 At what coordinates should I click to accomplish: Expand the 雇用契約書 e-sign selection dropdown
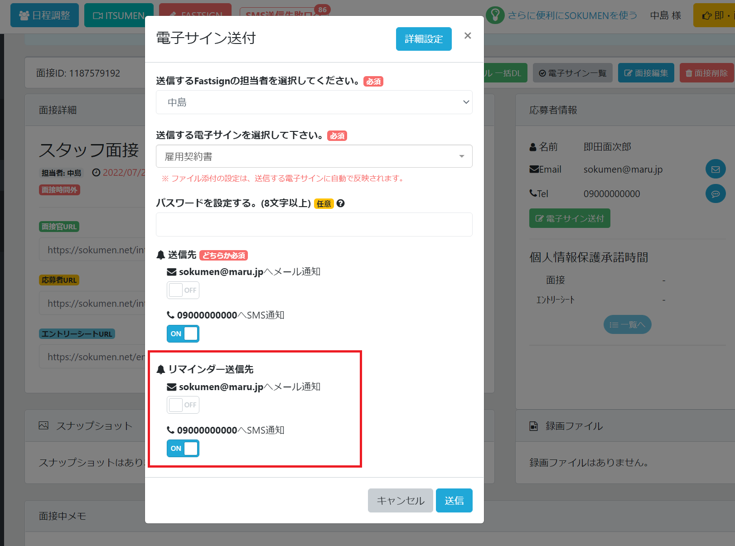pos(314,156)
